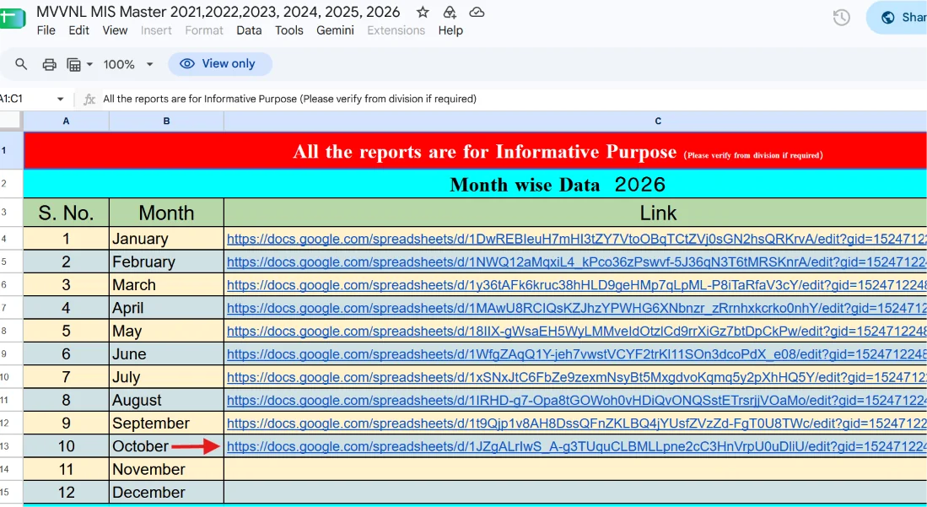Star this MVVNL MIS Master spreadsheet
This screenshot has width=927, height=507.
423,13
